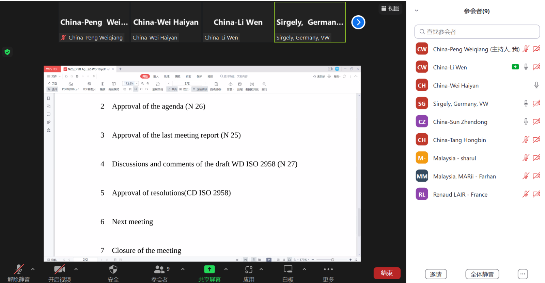Click the green Share Screen icon

click(209, 269)
